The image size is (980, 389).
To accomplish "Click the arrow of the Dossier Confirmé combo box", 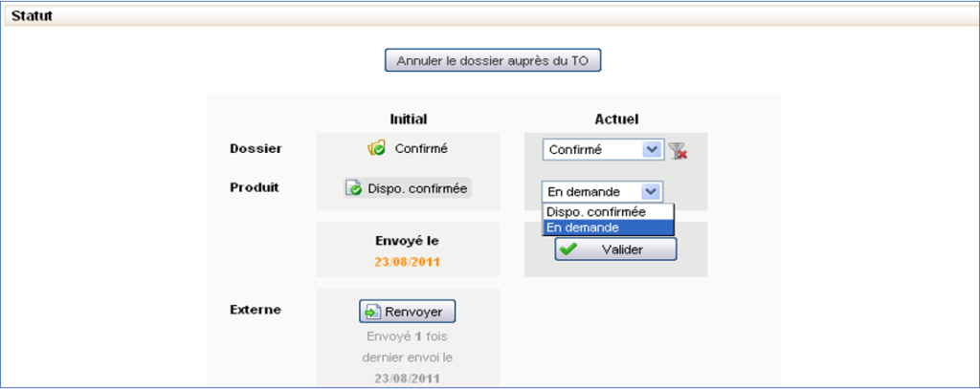I will click(652, 150).
